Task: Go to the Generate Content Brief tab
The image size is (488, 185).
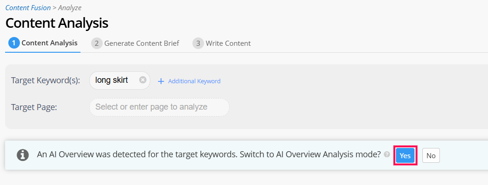Action: coord(142,43)
